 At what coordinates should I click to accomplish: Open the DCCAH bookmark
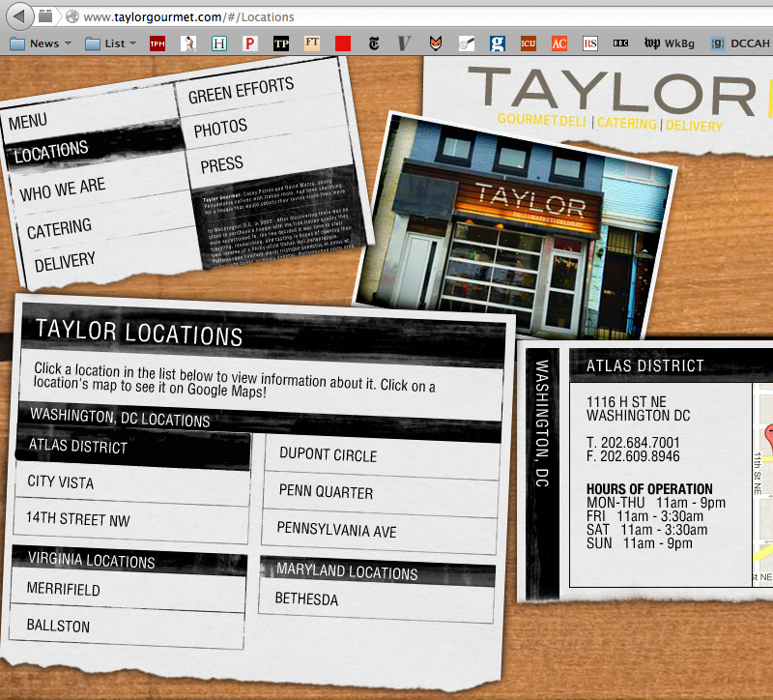pyautogui.click(x=741, y=44)
